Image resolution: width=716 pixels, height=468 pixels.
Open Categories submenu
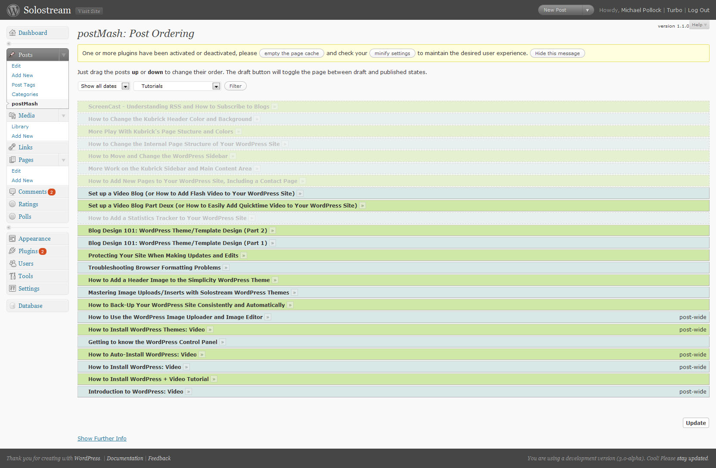coord(25,94)
